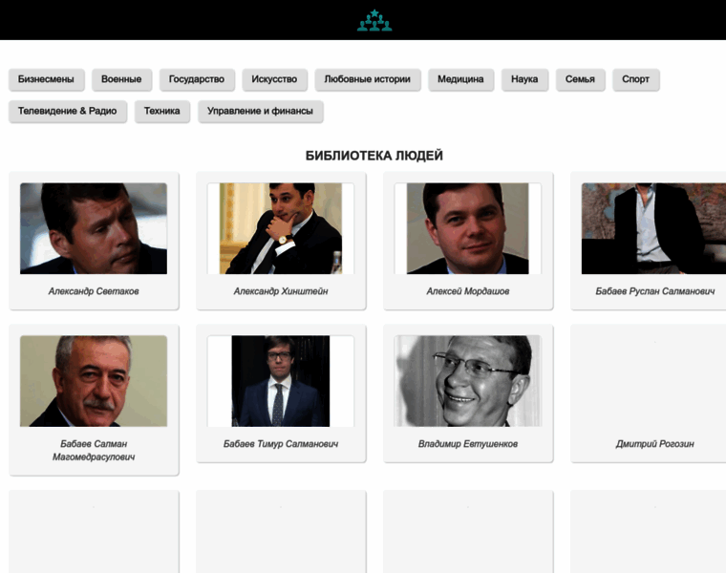This screenshot has width=726, height=573.
Task: Click the name Владимир Евтушенков
Action: (468, 444)
